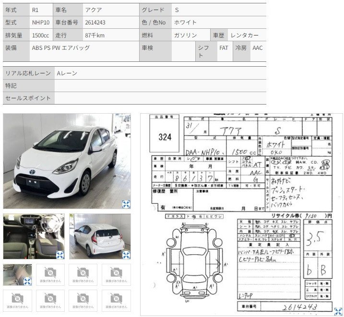Open the small seat interior thumbnail
344x317 pixels.
(x=17, y=275)
